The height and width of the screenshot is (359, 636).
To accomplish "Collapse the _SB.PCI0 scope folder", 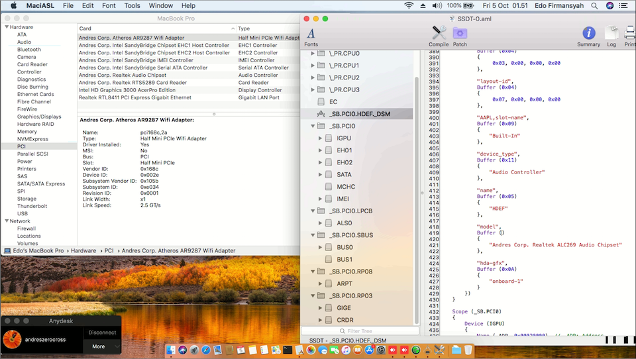I will coord(314,126).
